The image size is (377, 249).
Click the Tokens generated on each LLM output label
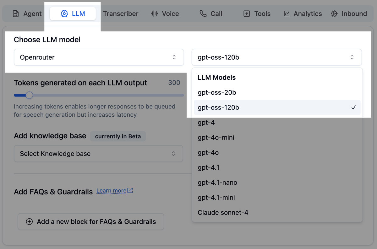pos(80,83)
